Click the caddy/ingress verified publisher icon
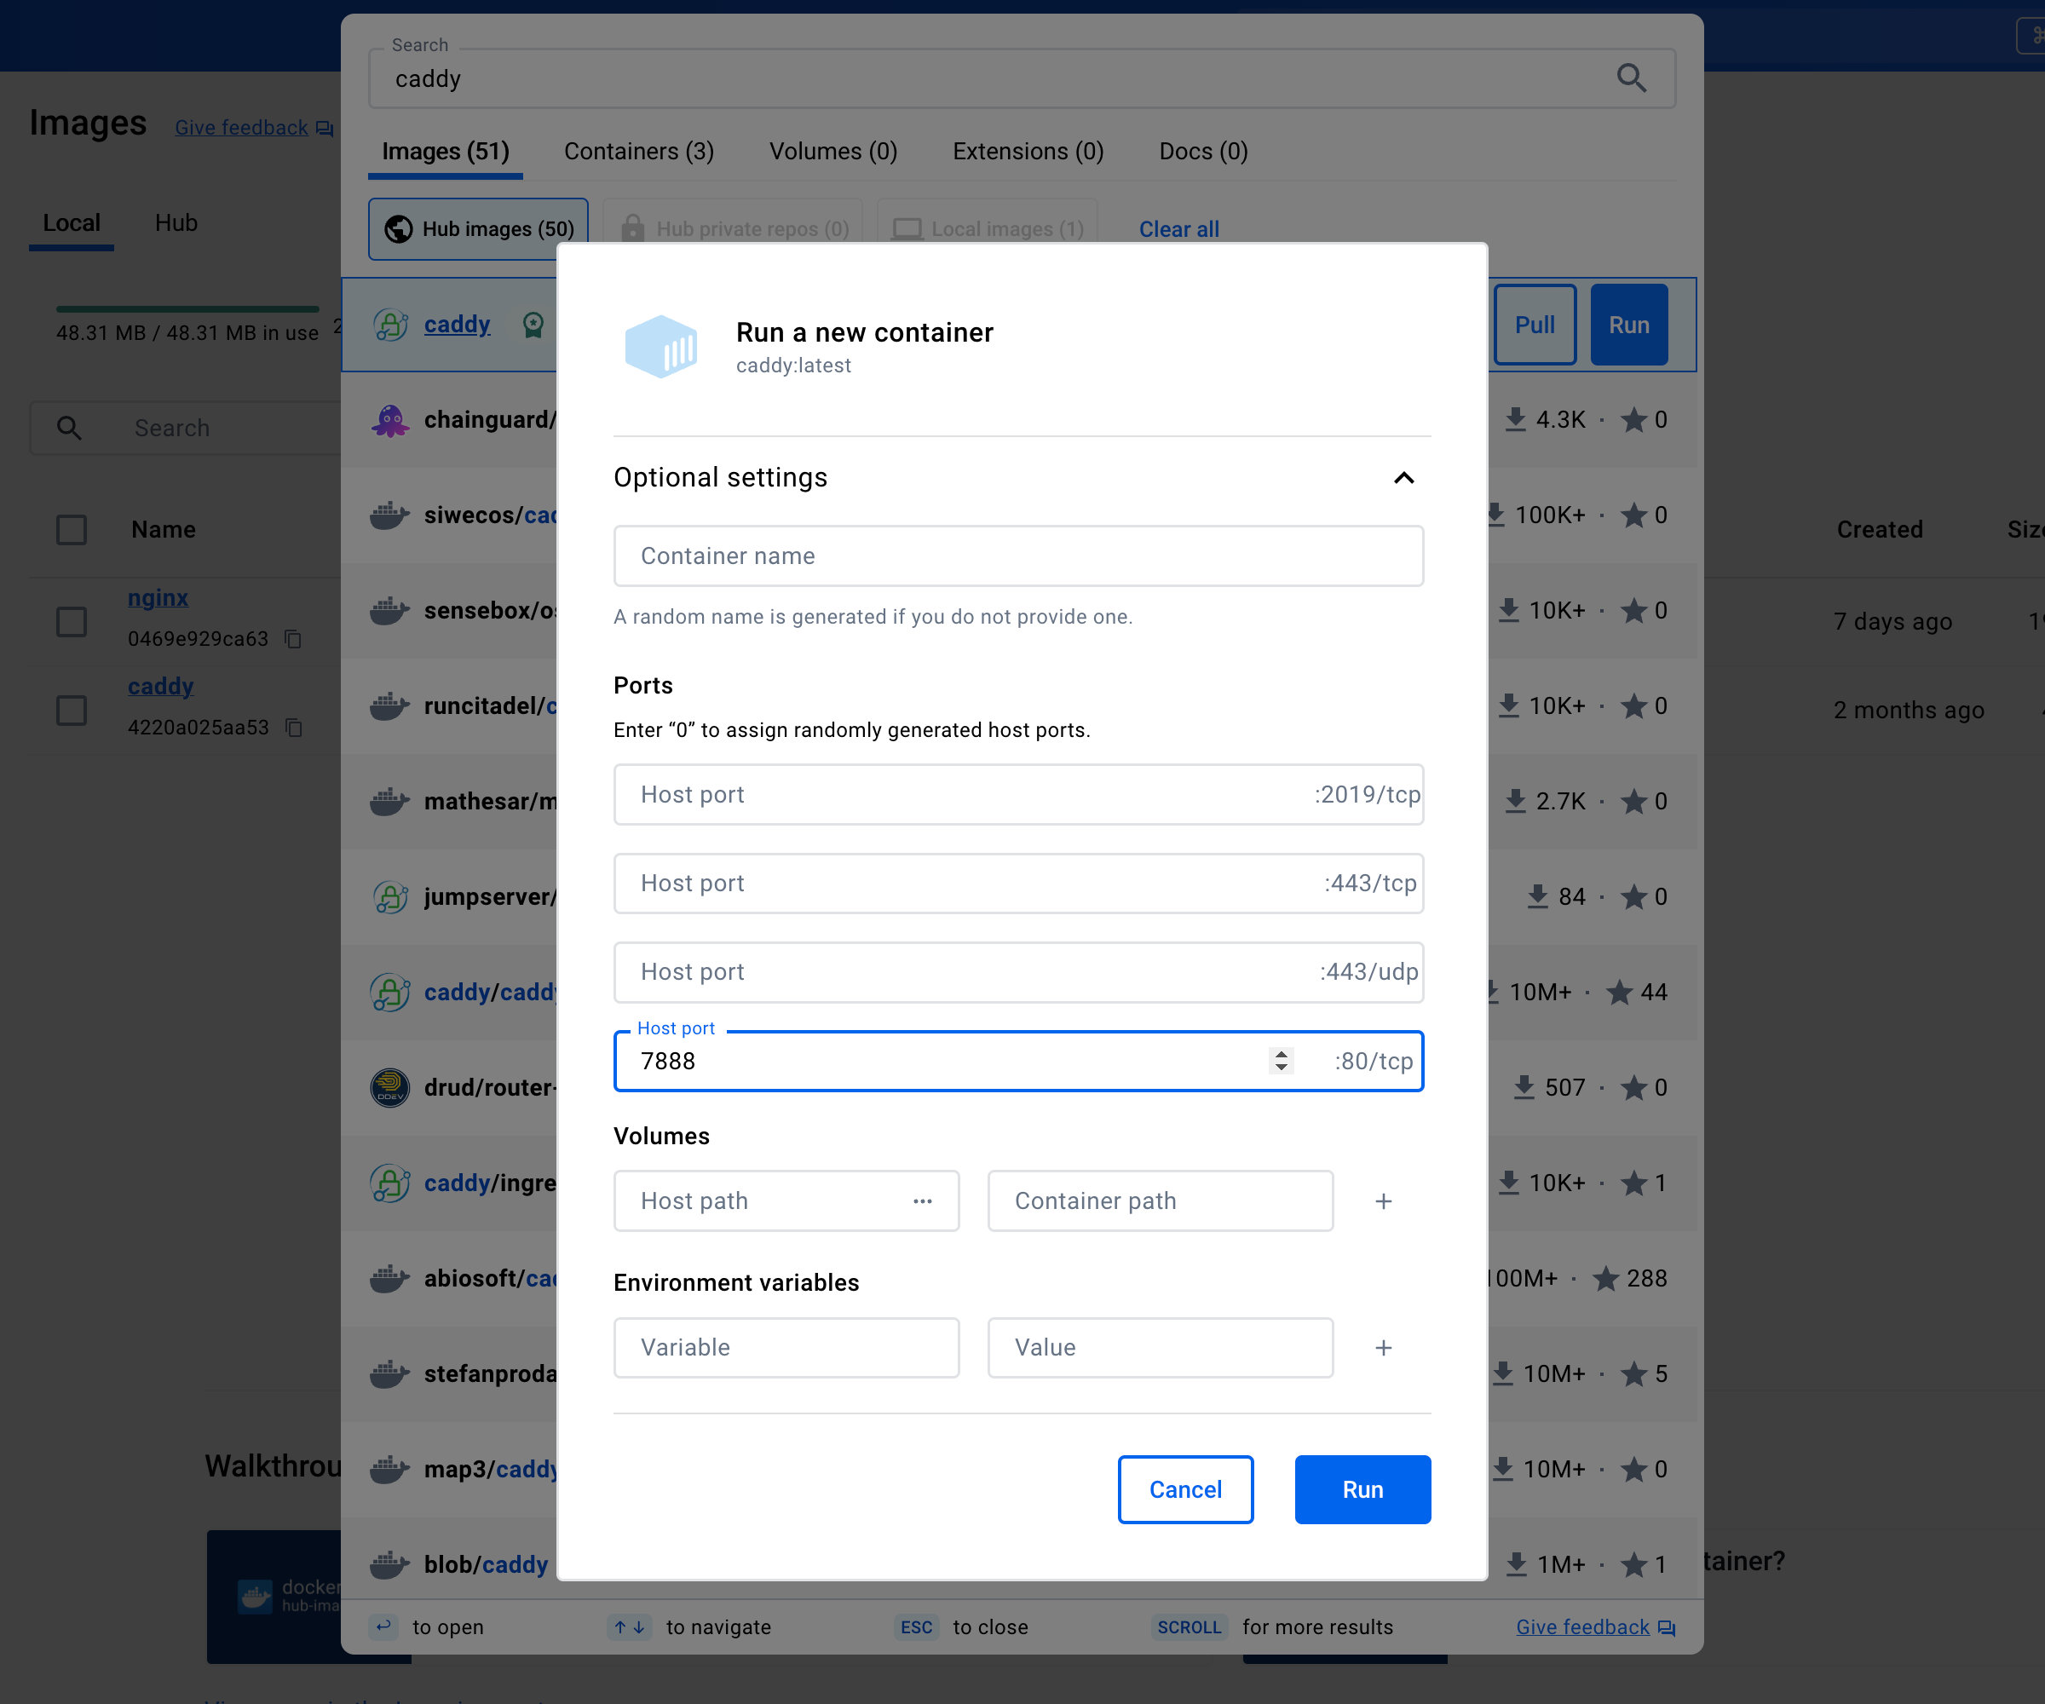 (x=390, y=1183)
